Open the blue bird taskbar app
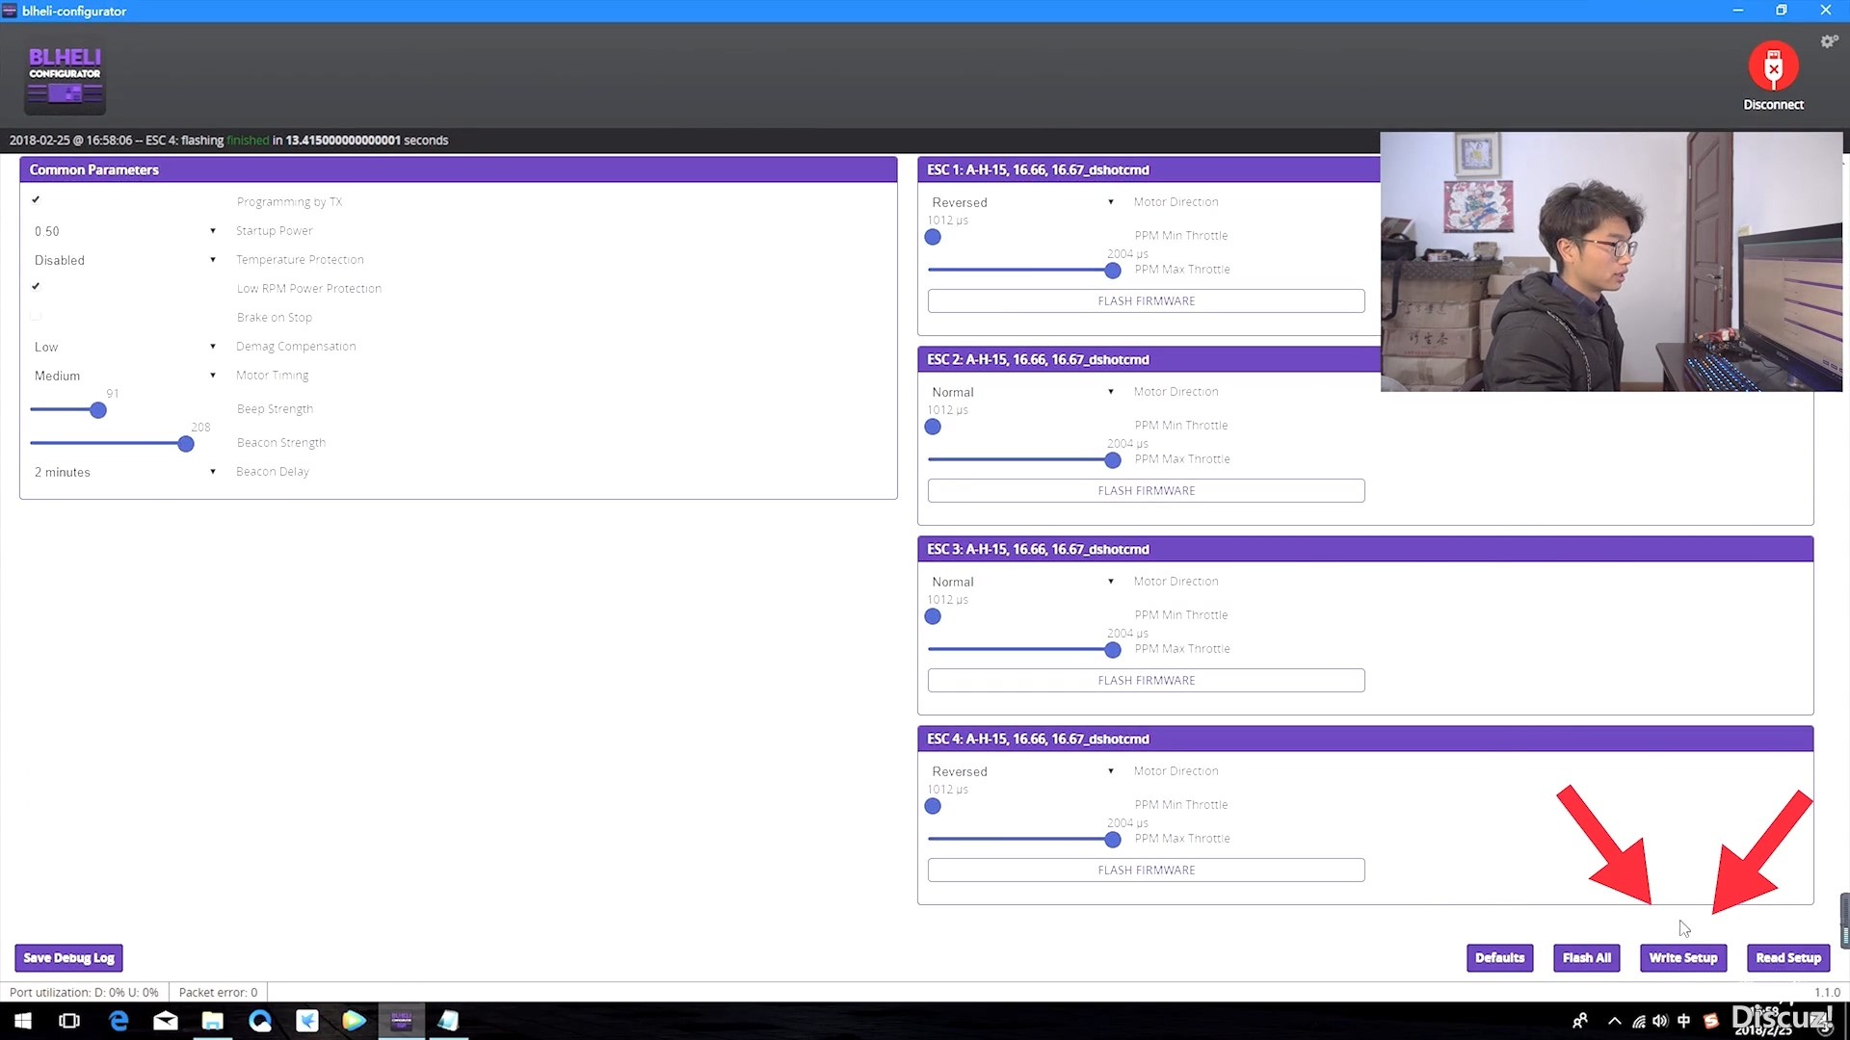1850x1040 pixels. [307, 1021]
